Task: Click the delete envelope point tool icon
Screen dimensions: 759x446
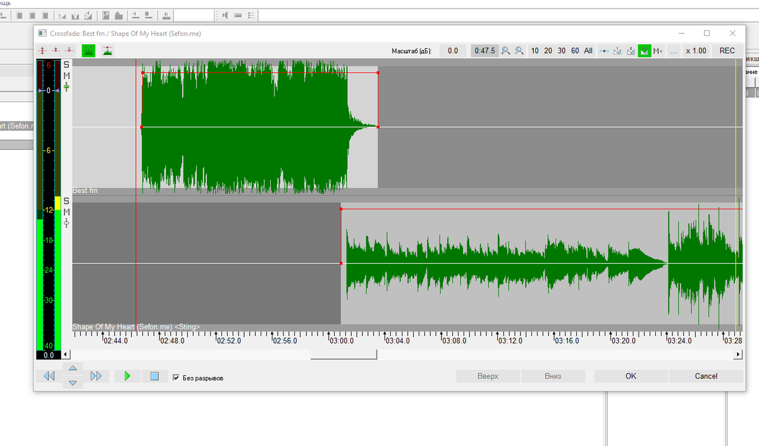Action: point(68,51)
